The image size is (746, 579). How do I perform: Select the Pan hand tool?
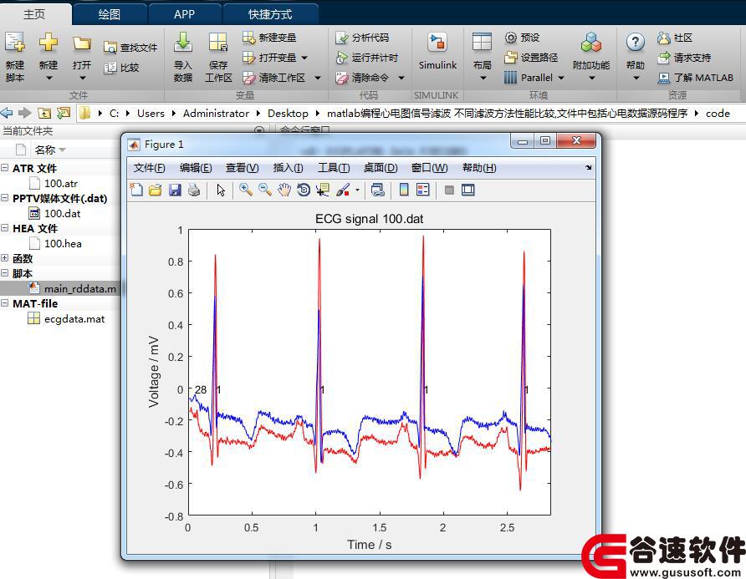click(284, 190)
